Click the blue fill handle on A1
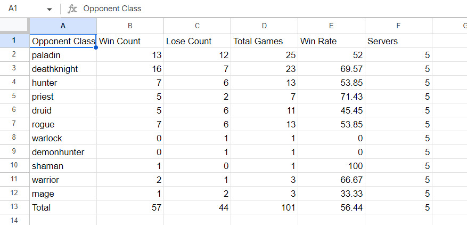 tap(96, 47)
